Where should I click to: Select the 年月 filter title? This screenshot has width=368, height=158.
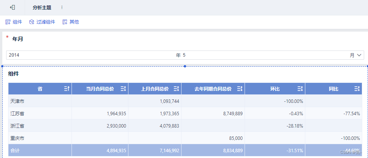click(18, 39)
